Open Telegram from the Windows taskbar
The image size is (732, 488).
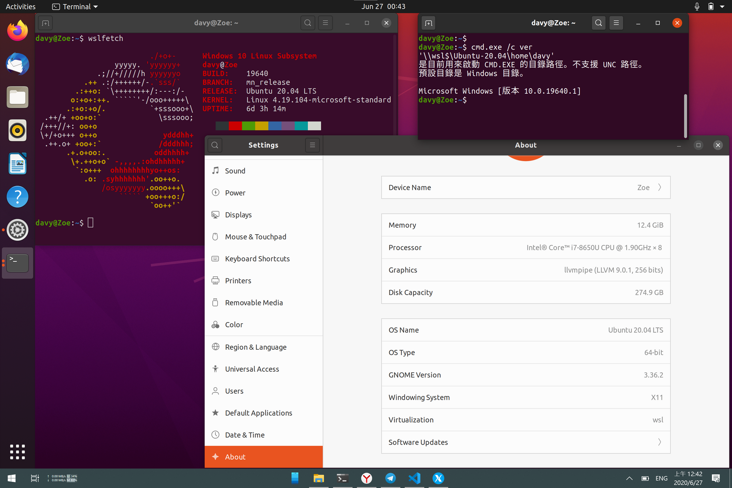point(390,478)
